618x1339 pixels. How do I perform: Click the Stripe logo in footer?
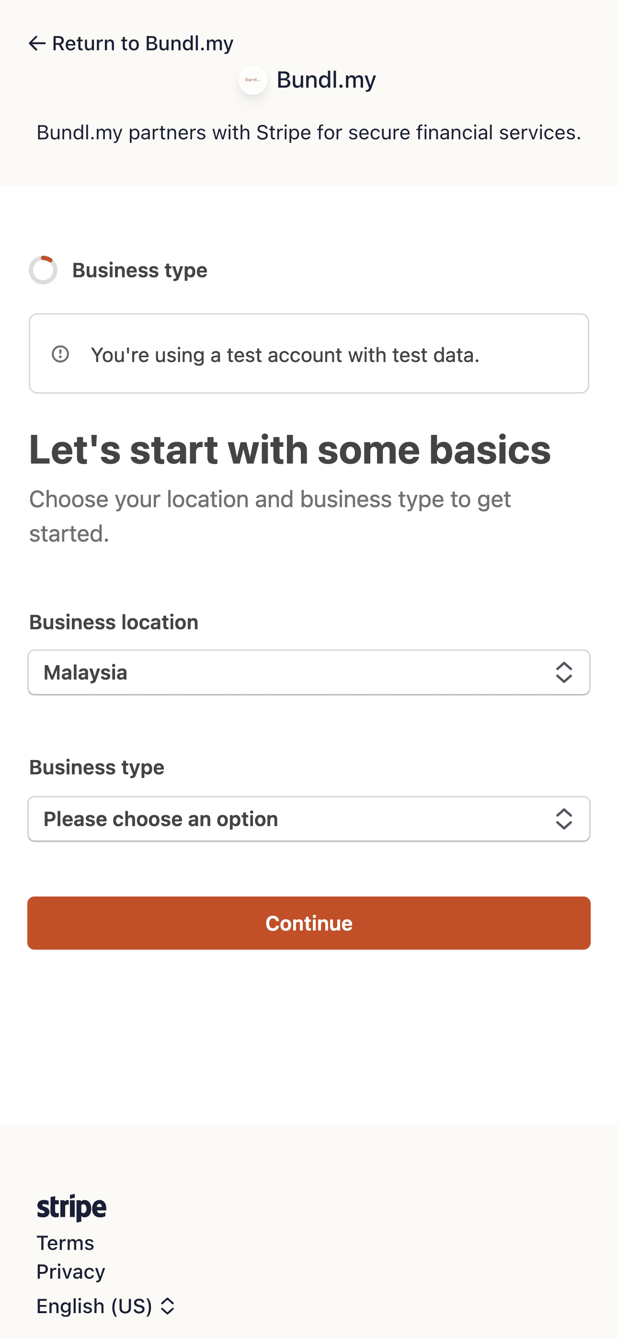[72, 1207]
